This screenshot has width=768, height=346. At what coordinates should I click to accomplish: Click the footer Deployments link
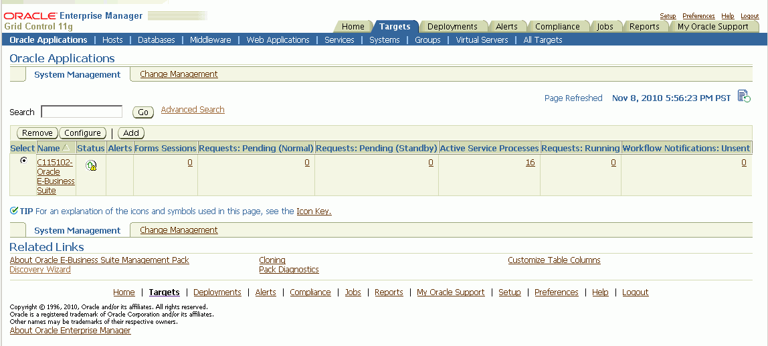pyautogui.click(x=217, y=292)
